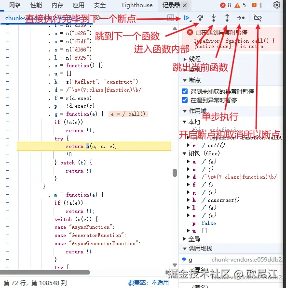Image resolution: width=286 pixels, height=288 pixels.
Task: Click the highlighted line return h(c, u, e)
Action: (94, 146)
